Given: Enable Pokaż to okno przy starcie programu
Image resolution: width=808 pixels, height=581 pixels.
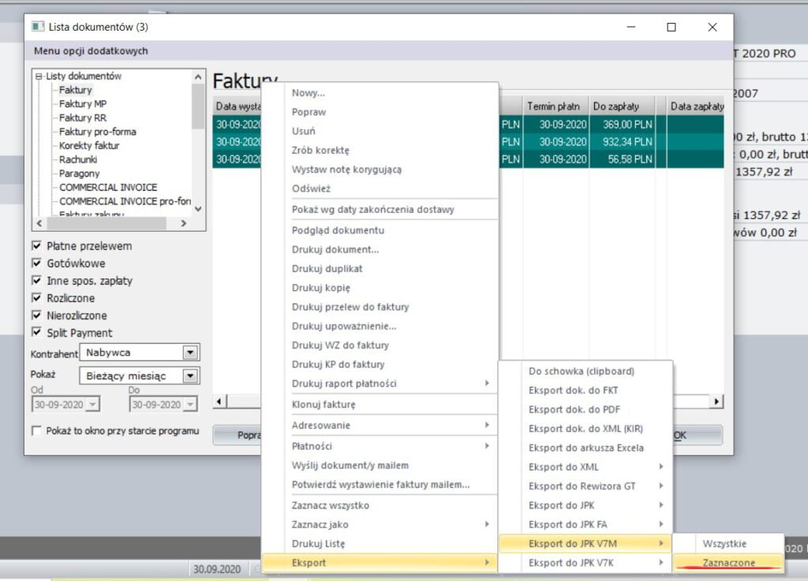Looking at the screenshot, I should pyautogui.click(x=36, y=431).
